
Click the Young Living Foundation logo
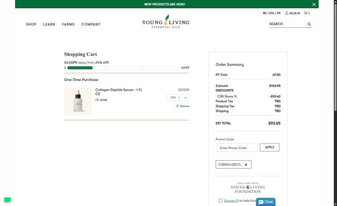(248, 188)
